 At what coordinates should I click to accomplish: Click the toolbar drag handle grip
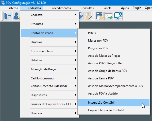click(x=2, y=16)
